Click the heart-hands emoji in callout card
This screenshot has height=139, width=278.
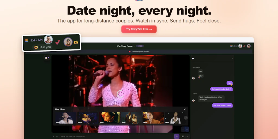(76, 42)
